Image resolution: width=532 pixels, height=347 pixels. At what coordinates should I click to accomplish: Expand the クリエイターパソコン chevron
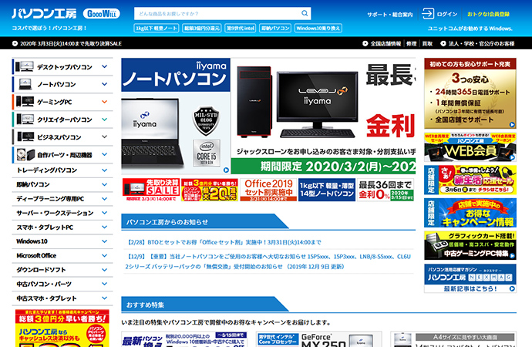[105, 120]
